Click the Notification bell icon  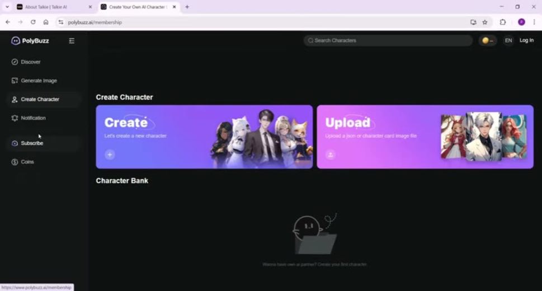15,118
